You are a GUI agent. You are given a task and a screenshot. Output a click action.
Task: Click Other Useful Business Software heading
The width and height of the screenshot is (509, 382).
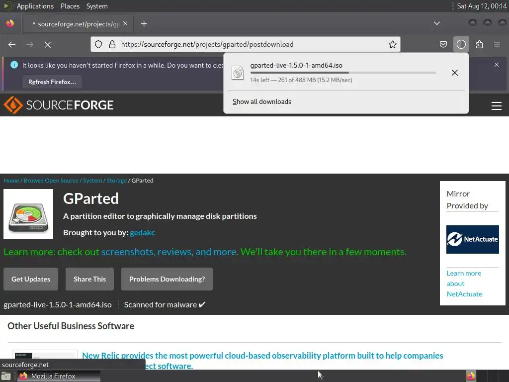tap(71, 326)
